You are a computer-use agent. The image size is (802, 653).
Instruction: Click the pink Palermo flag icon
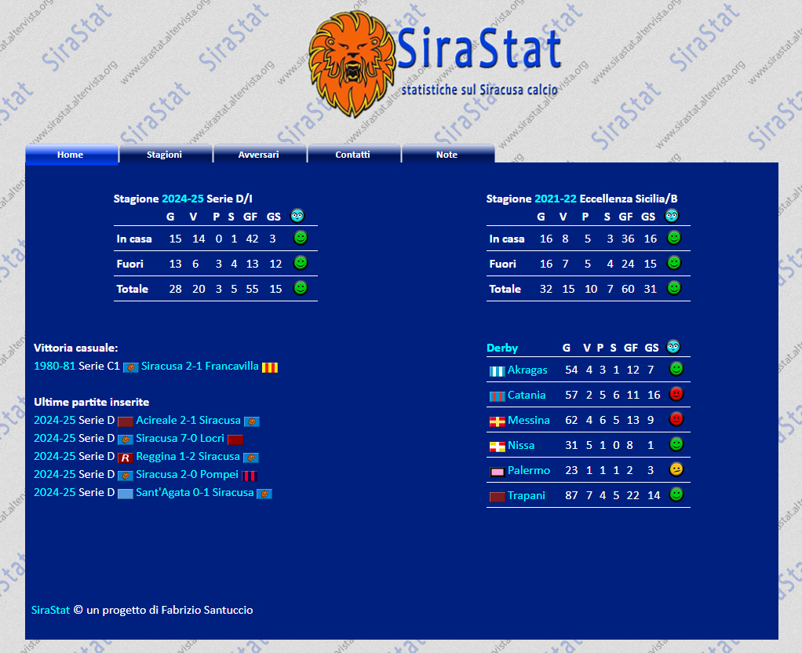(x=498, y=472)
